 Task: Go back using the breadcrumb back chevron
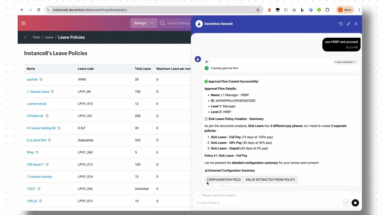(x=25, y=37)
